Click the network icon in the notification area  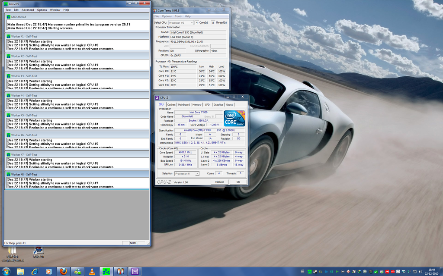click(x=415, y=272)
